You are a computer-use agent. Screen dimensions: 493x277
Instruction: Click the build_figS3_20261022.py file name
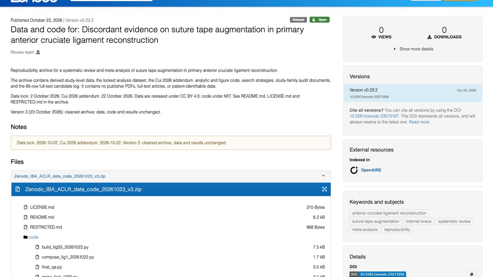[x=65, y=247]
